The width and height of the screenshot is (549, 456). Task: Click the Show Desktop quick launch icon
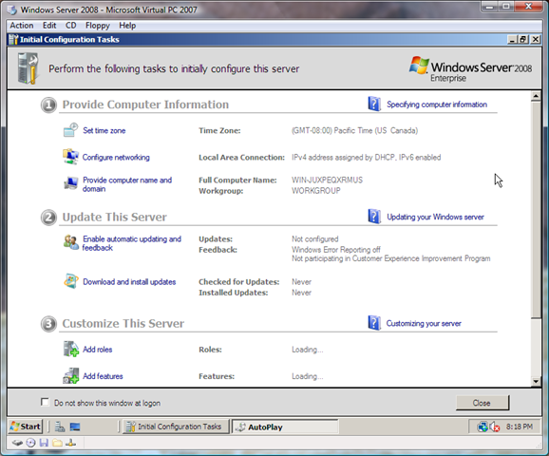point(75,427)
